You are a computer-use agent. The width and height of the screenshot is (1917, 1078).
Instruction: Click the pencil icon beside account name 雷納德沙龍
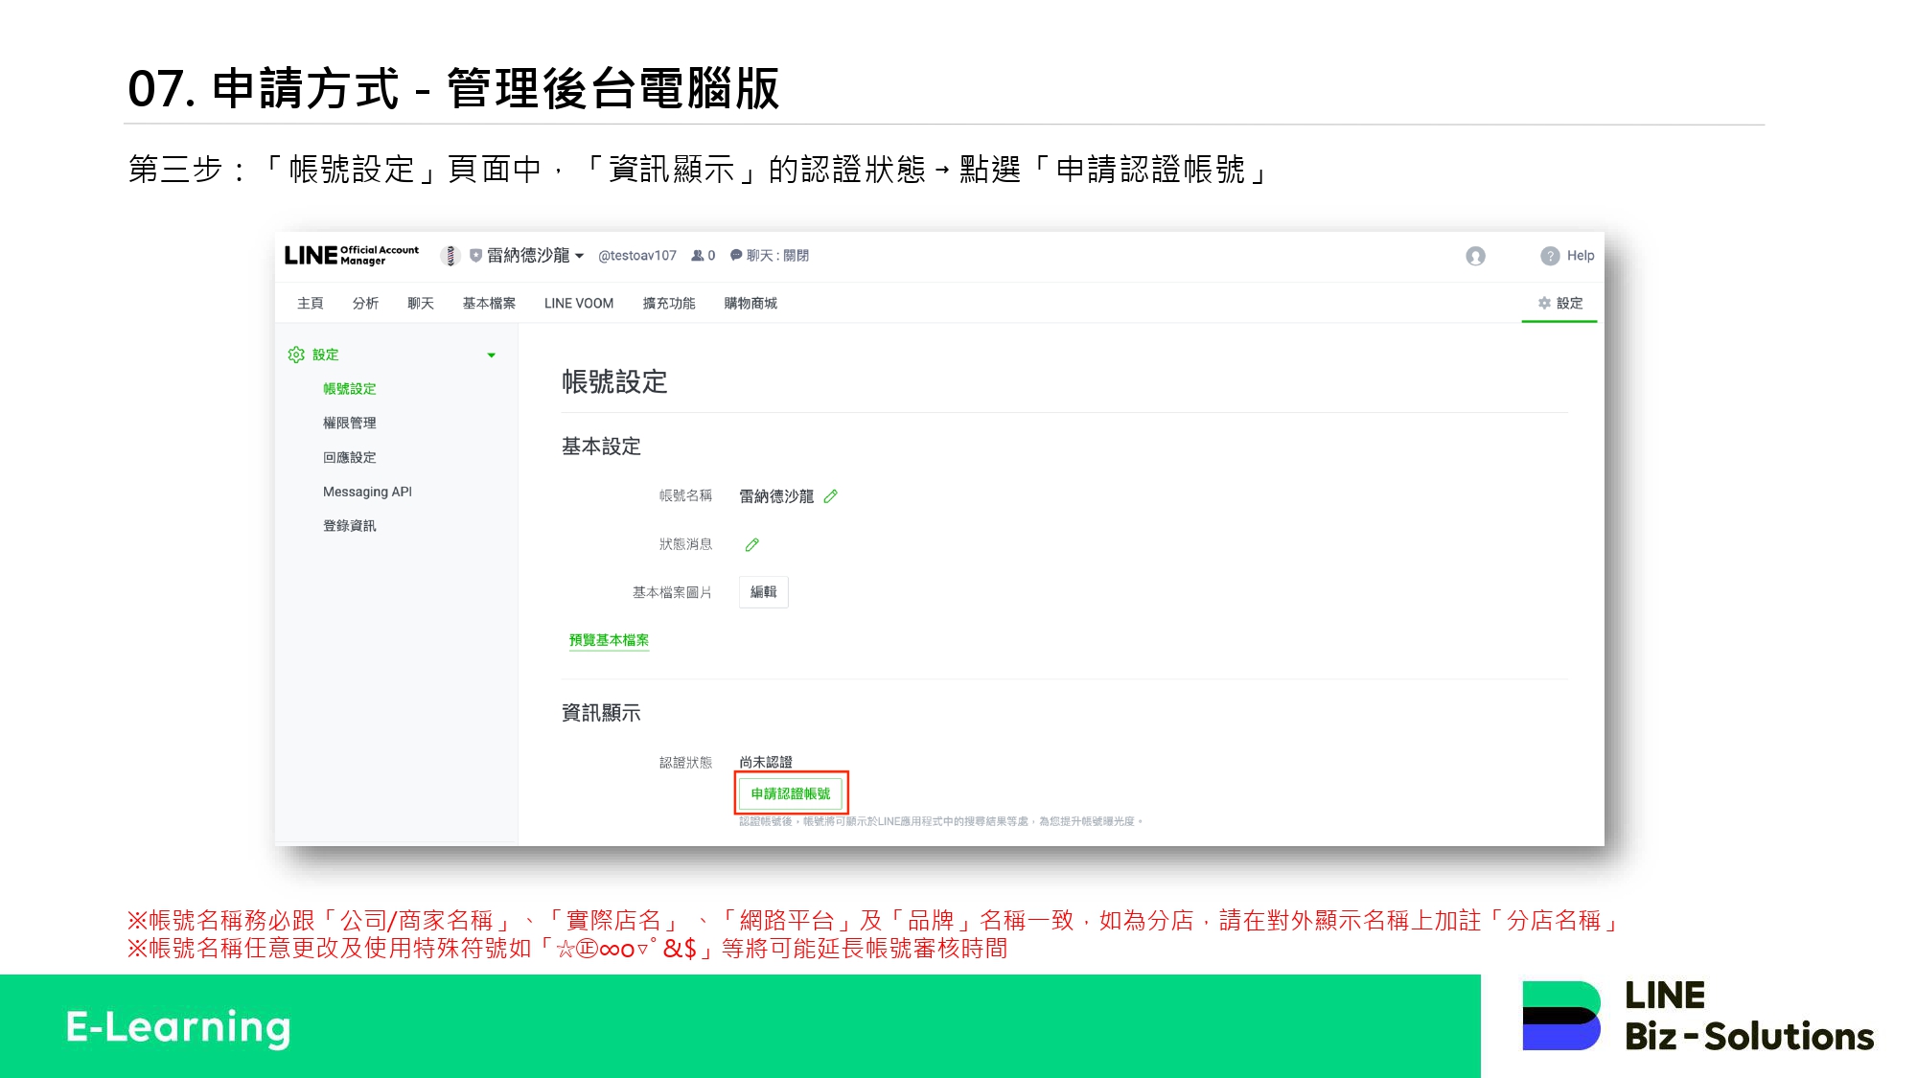pyautogui.click(x=830, y=496)
